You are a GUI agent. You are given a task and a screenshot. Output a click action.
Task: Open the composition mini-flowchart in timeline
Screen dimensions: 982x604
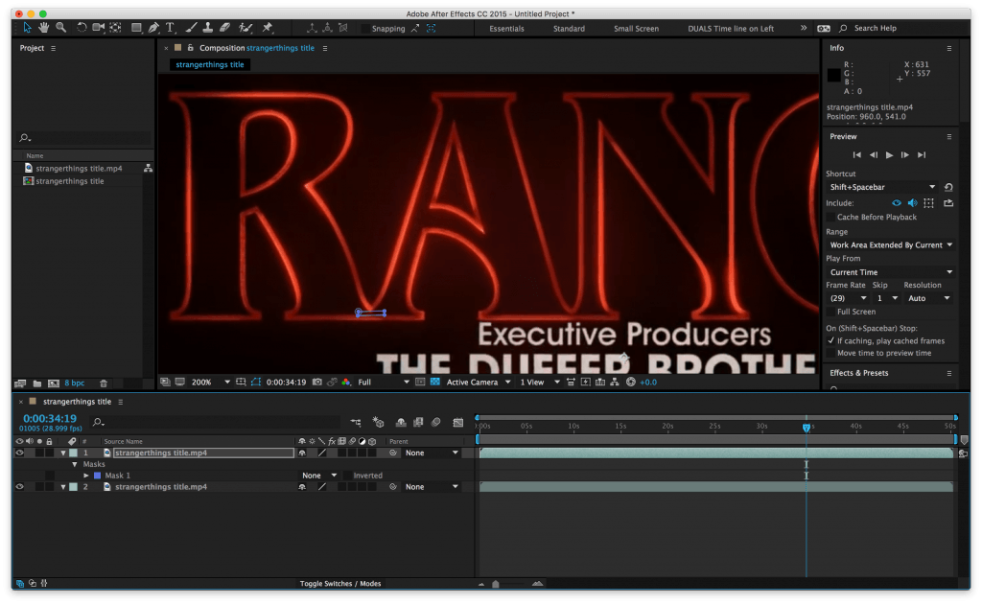(356, 423)
